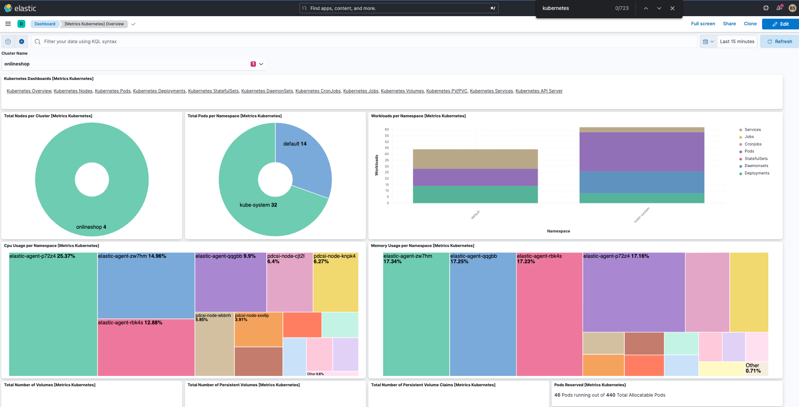Expand the onlineshop Cluster Name dropdown
The width and height of the screenshot is (799, 407).
click(x=261, y=64)
